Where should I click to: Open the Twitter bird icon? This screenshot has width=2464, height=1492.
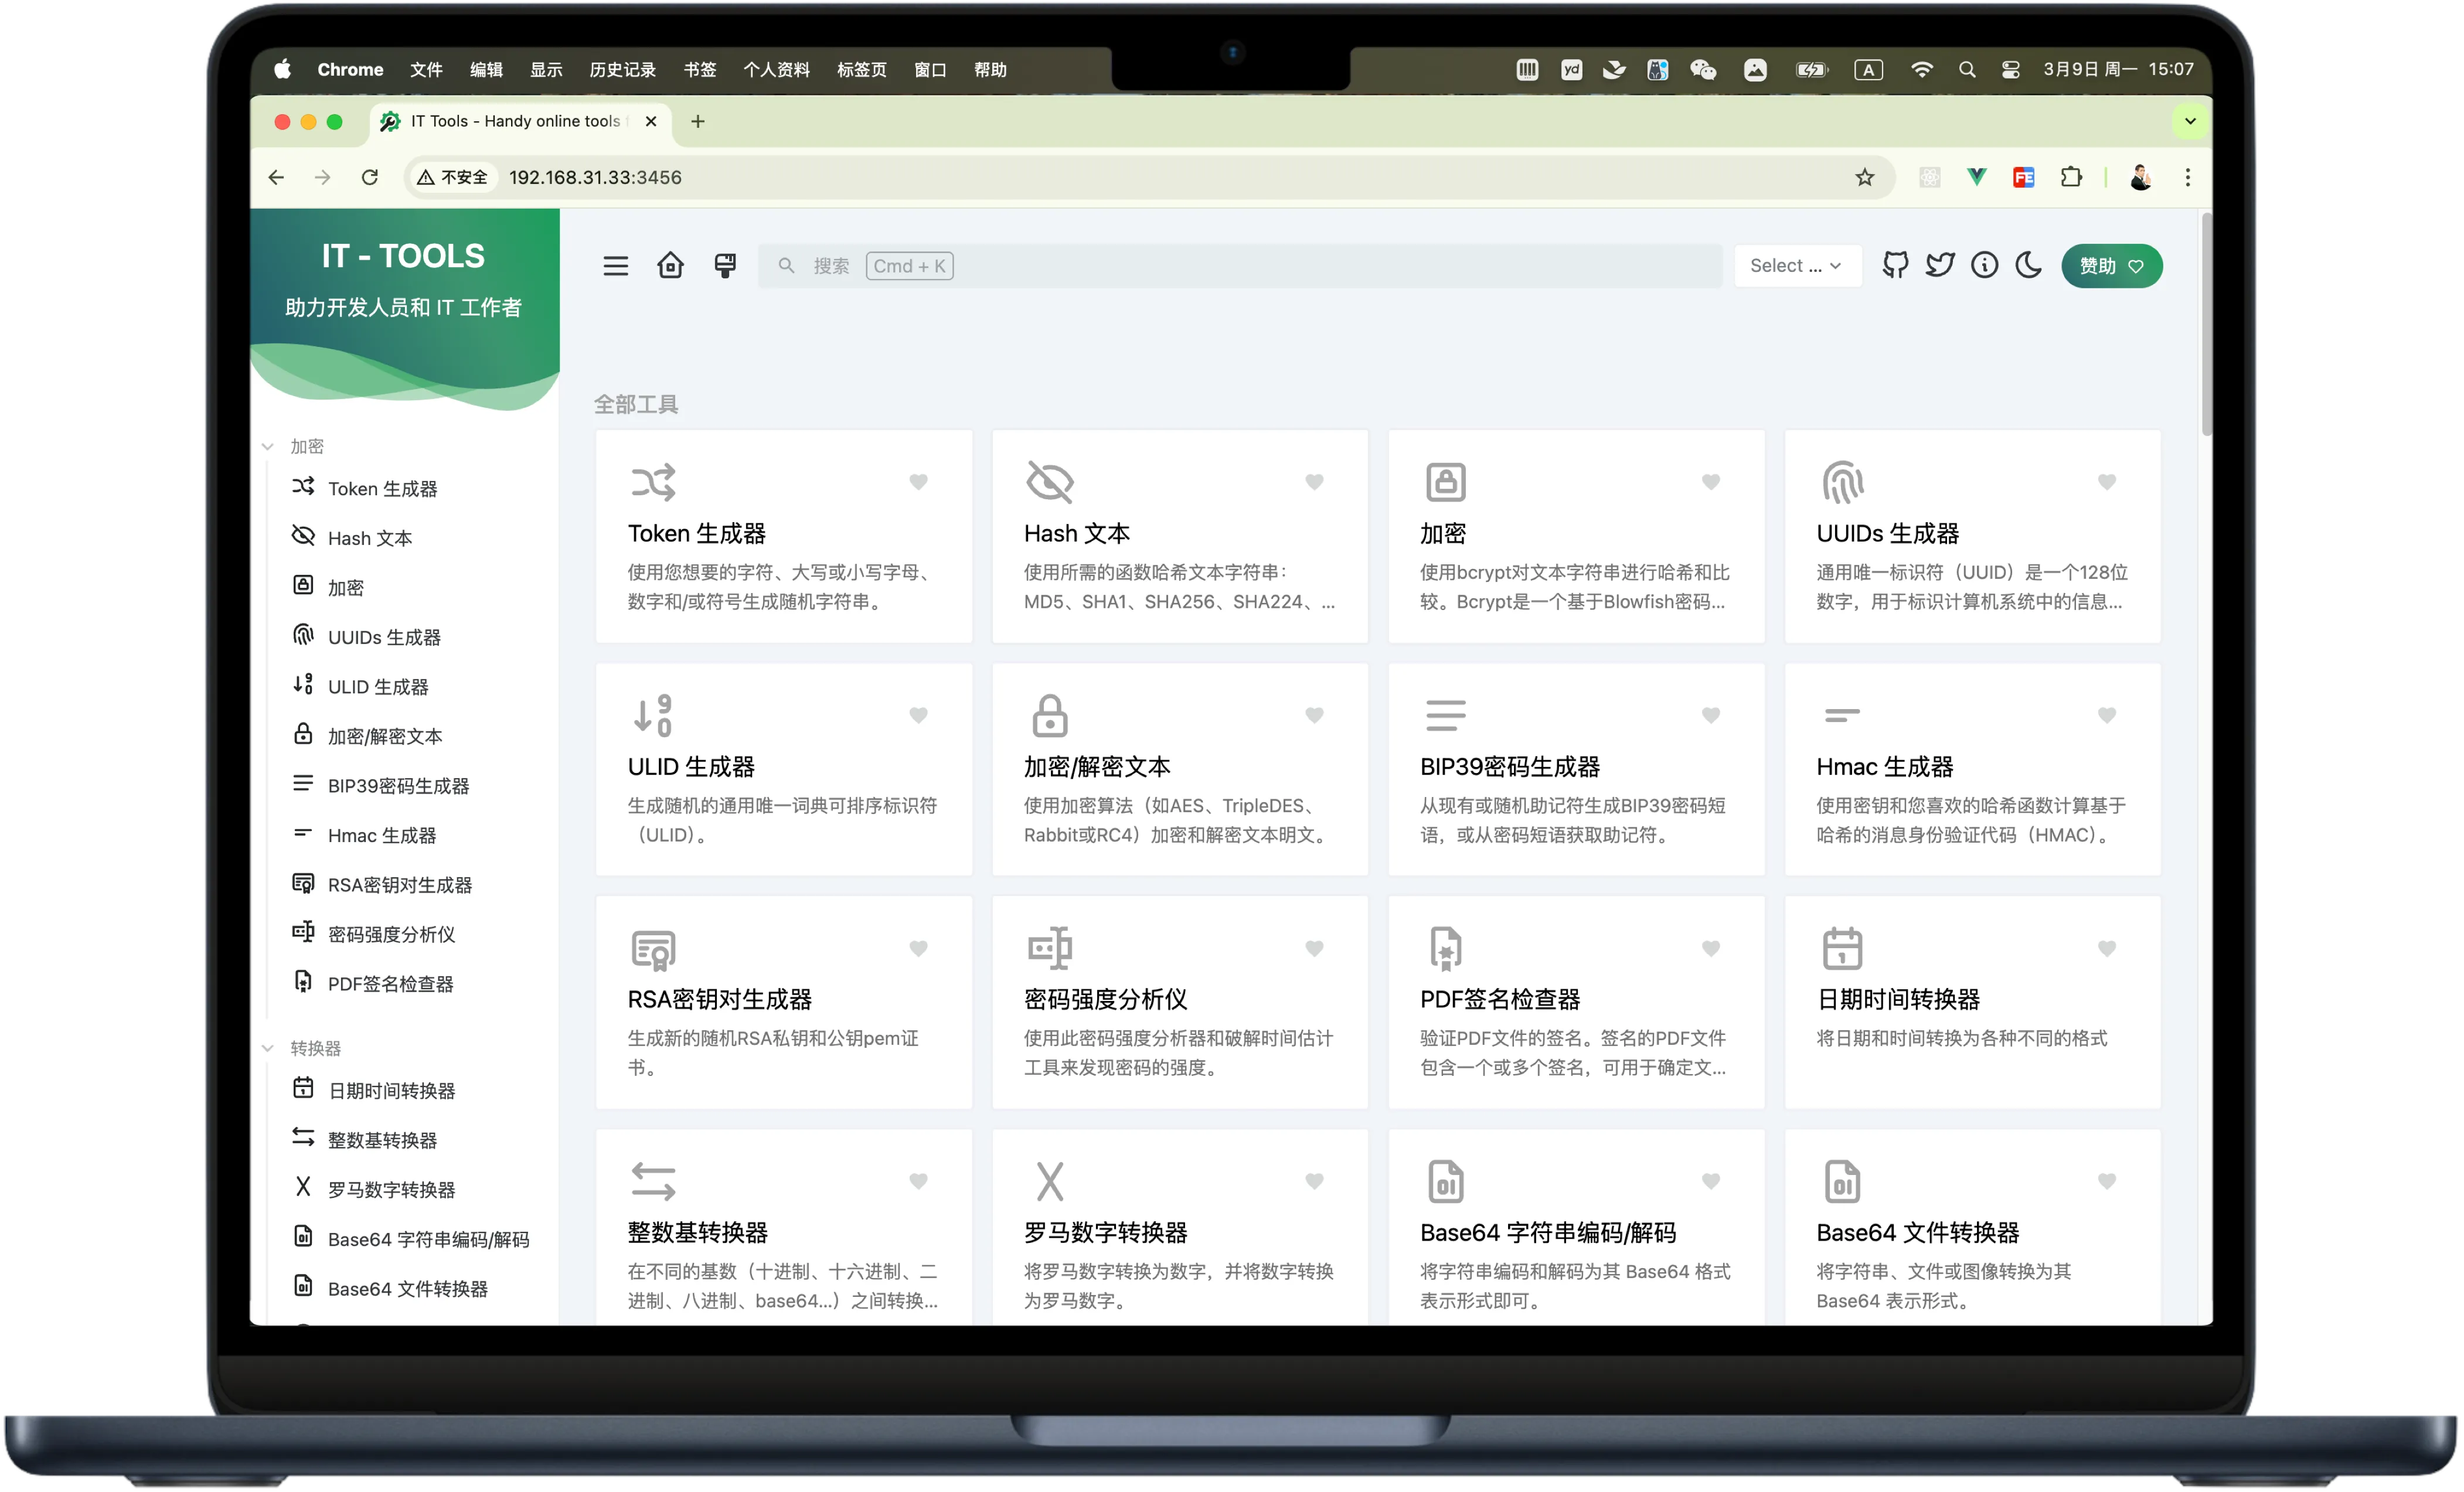coord(1940,265)
